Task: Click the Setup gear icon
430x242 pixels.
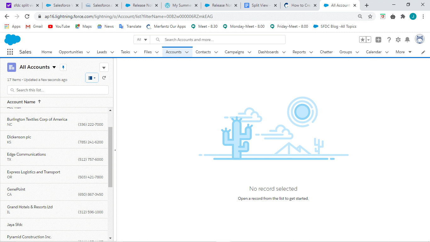Action: click(398, 39)
